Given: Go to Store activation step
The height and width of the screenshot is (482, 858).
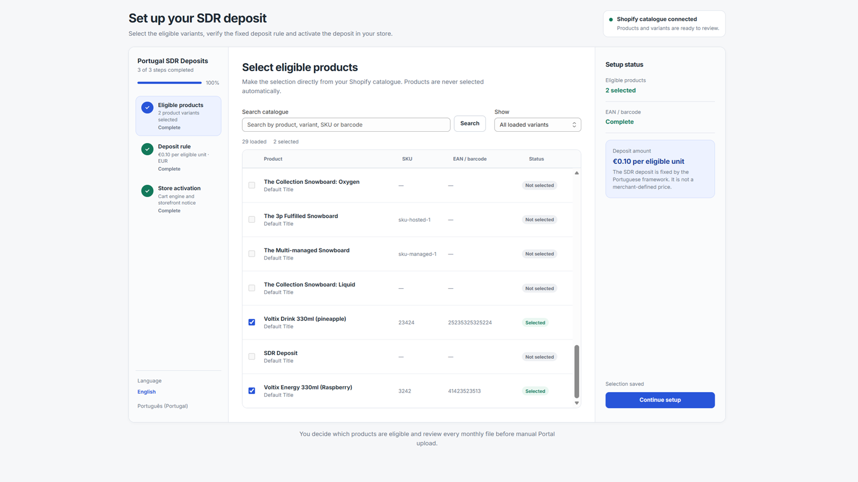Looking at the screenshot, I should click(179, 199).
